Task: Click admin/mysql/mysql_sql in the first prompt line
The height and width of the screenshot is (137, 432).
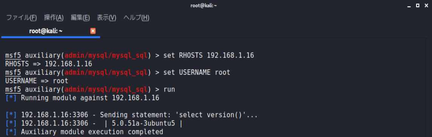Action: (106, 56)
